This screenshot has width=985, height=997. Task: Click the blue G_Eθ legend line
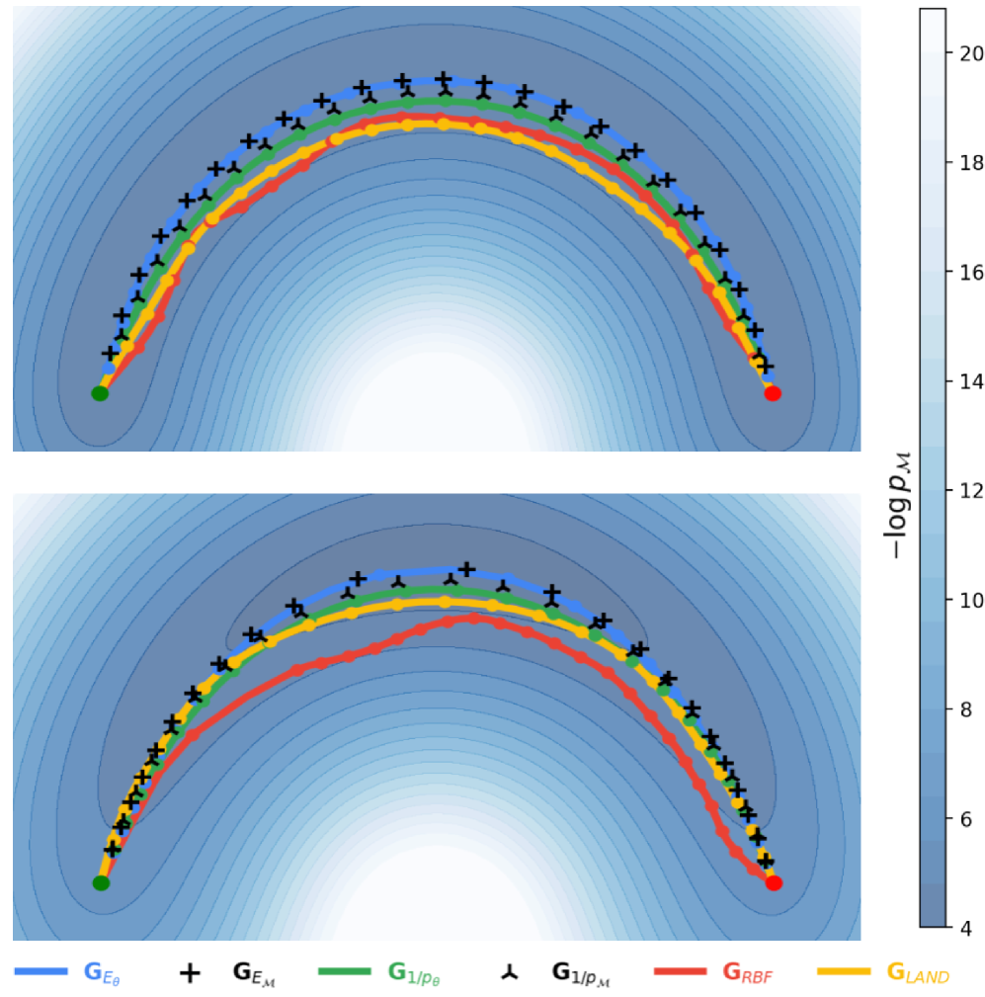tap(41, 971)
